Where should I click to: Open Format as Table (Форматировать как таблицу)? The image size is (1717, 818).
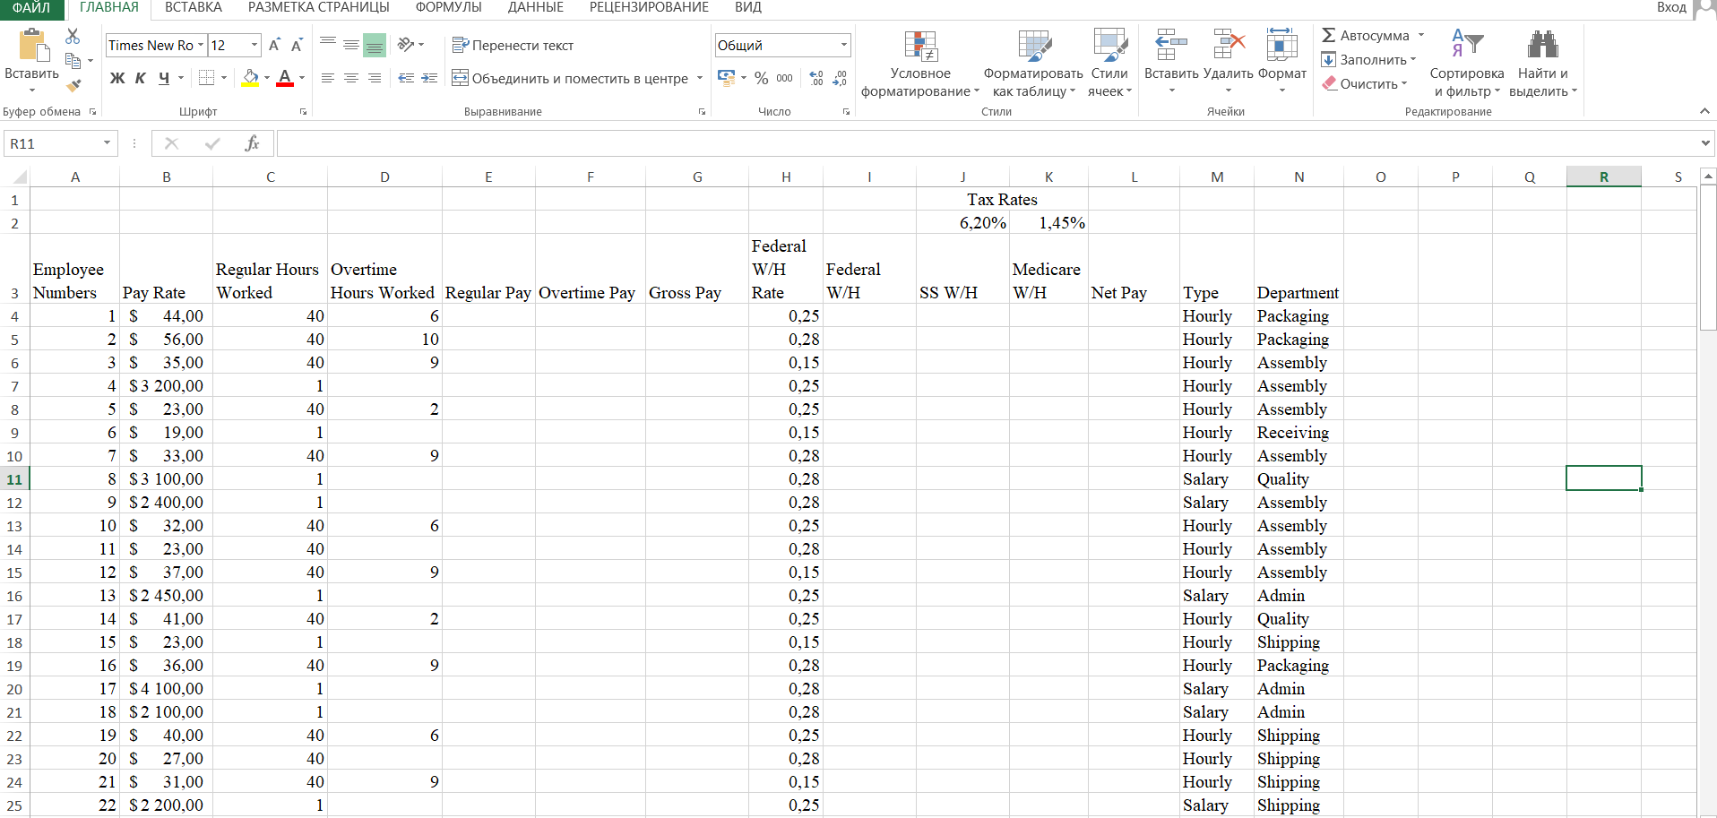tap(1033, 63)
